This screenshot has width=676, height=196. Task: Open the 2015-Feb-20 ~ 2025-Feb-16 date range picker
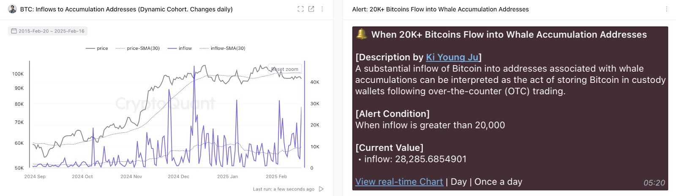[51, 31]
